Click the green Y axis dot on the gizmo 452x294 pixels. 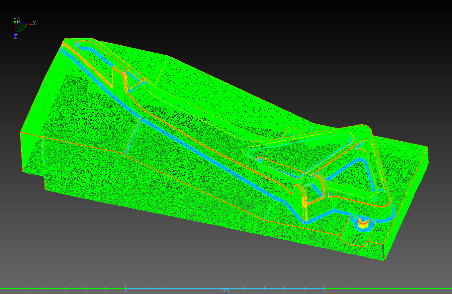tap(15, 22)
